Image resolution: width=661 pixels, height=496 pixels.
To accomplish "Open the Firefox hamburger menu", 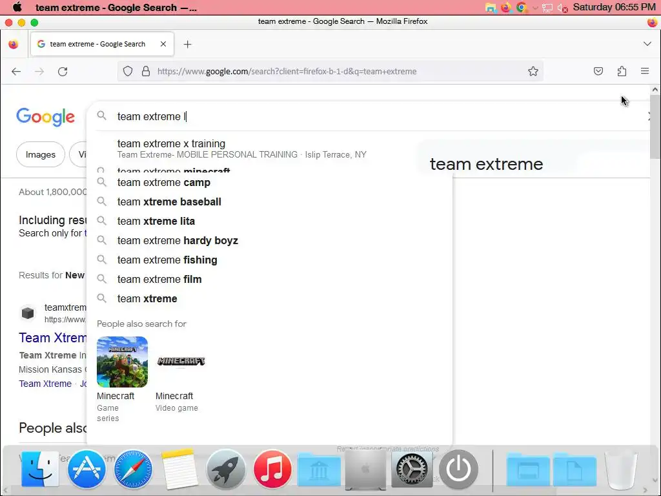I will click(x=645, y=71).
